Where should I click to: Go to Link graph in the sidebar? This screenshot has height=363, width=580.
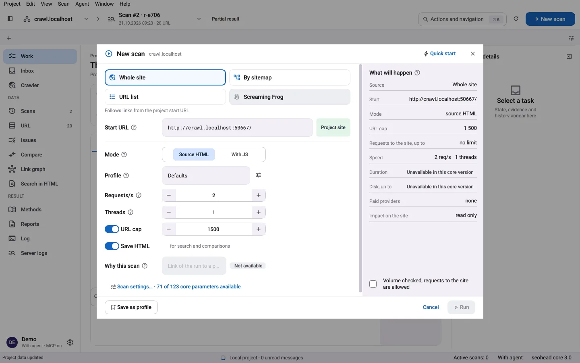point(40,169)
